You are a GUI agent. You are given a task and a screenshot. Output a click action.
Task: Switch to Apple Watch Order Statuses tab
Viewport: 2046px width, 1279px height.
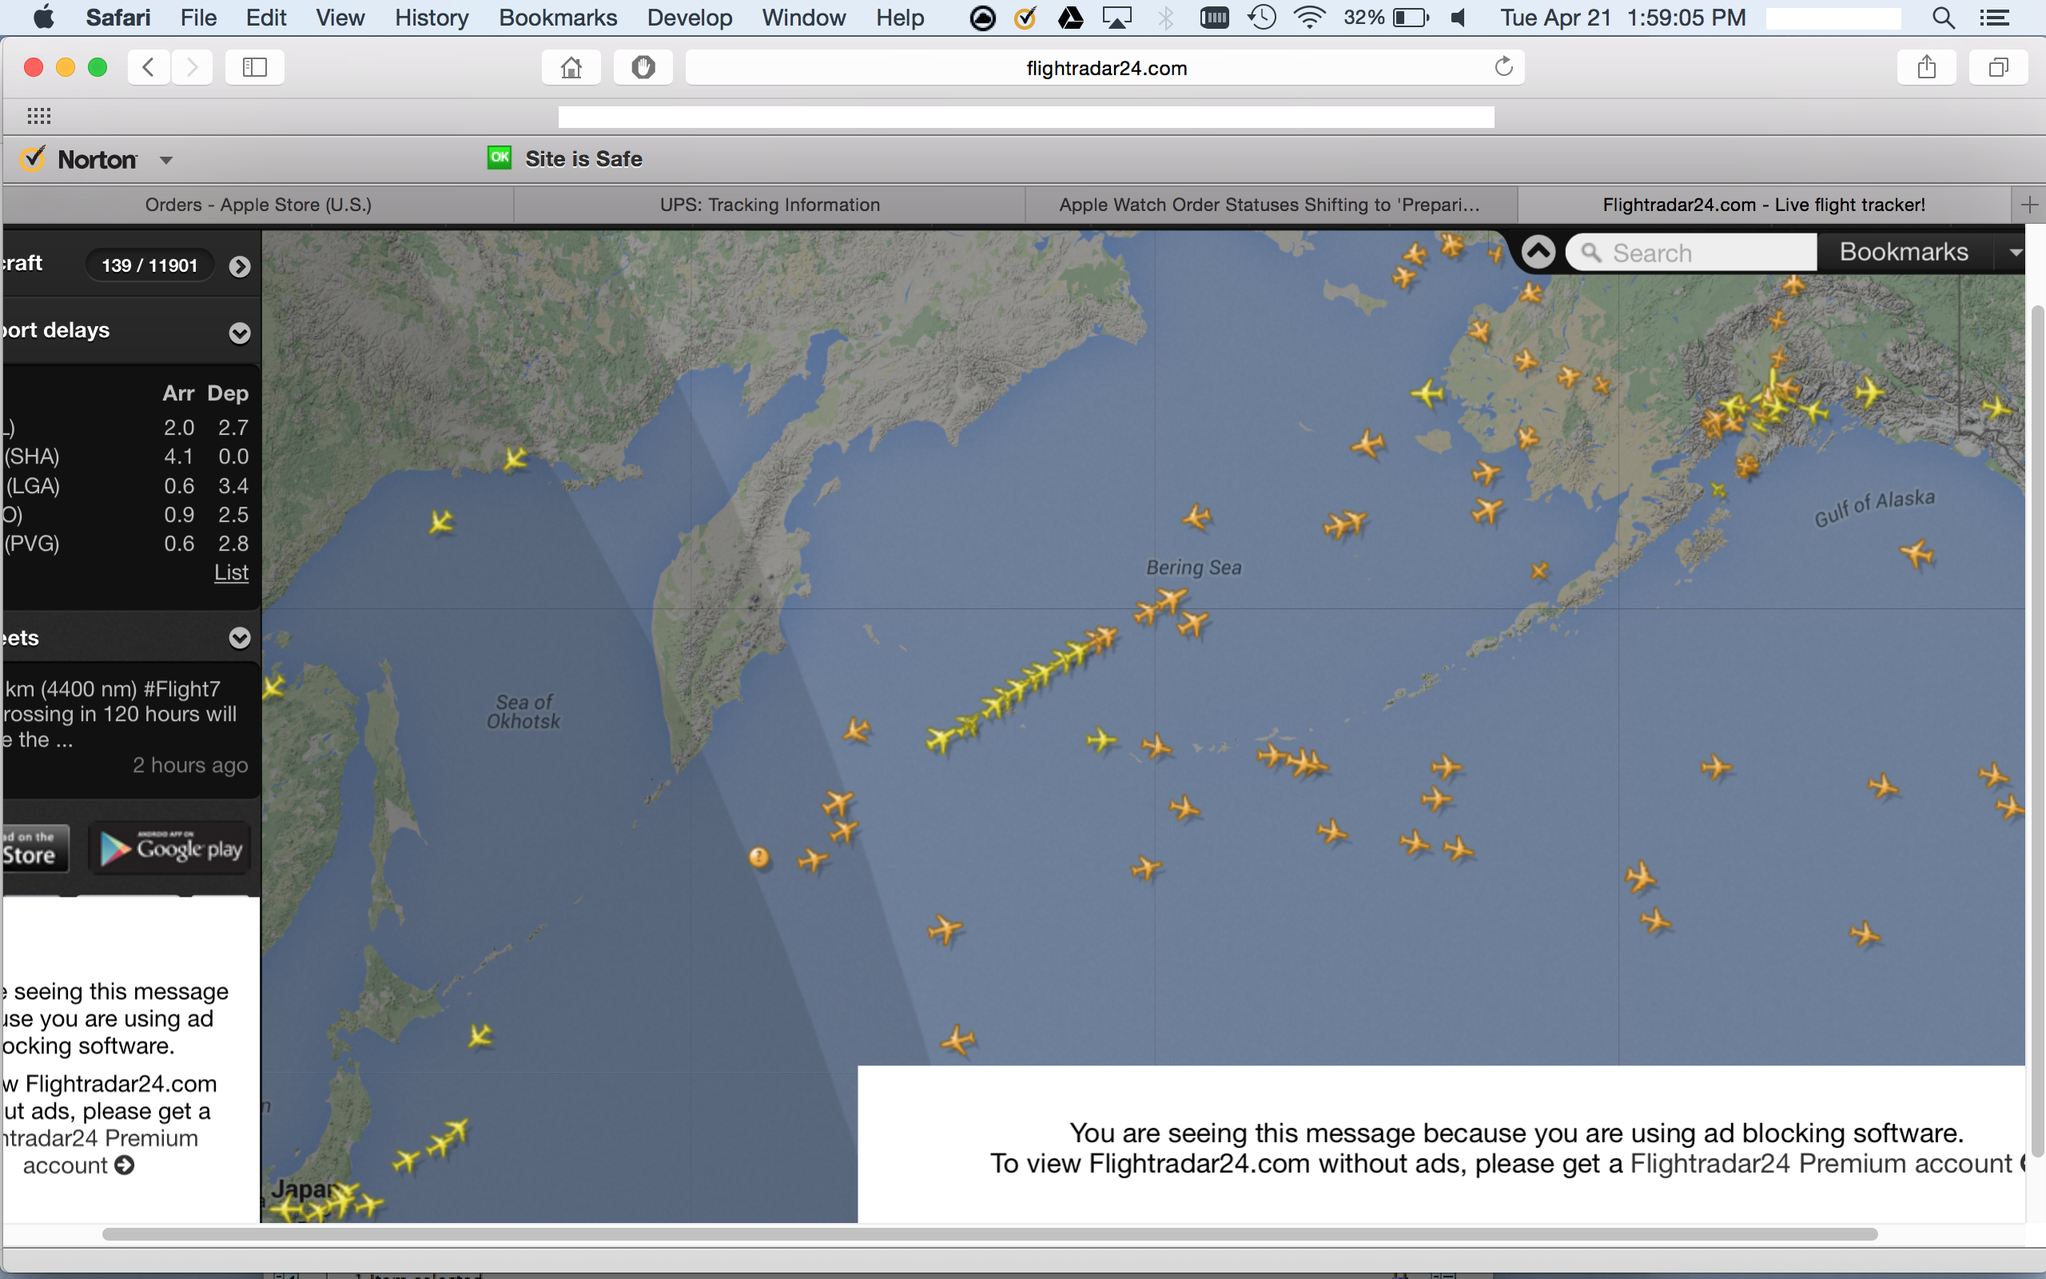click(1270, 205)
